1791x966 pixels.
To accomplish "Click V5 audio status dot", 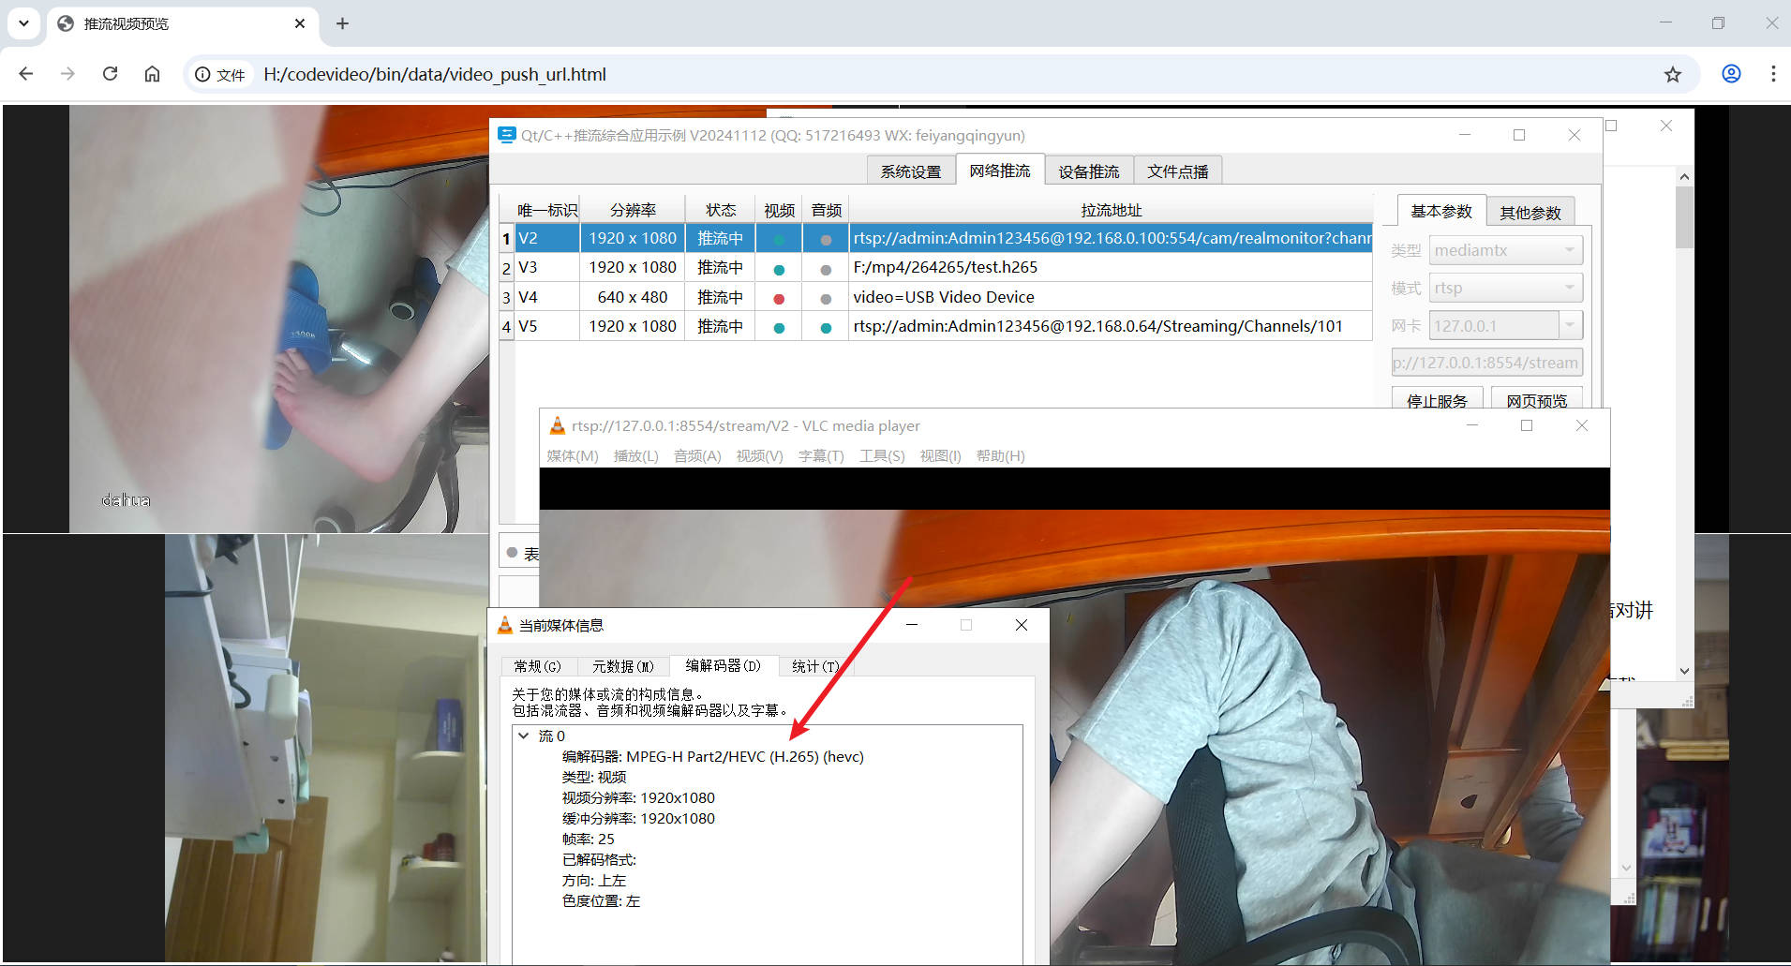I will 826,328.
